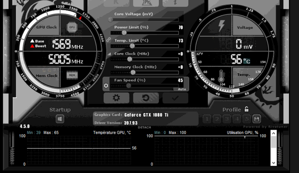Click the GeForce GTX 1080 Ti card name

point(146,115)
